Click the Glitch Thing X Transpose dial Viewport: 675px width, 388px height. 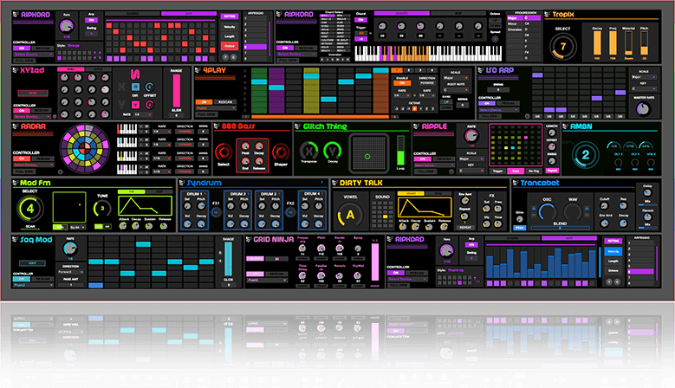pos(308,151)
